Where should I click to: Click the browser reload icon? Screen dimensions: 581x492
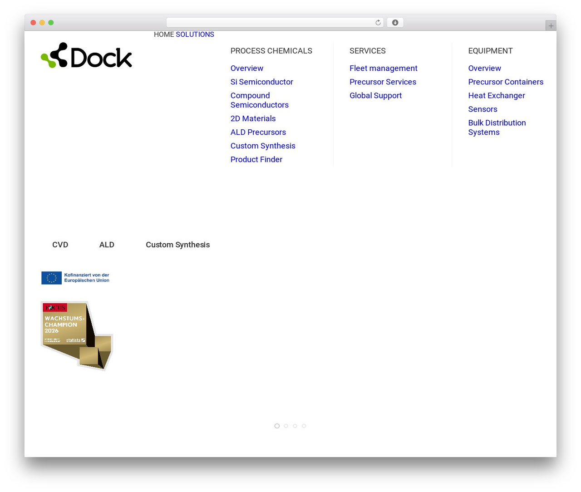click(378, 23)
